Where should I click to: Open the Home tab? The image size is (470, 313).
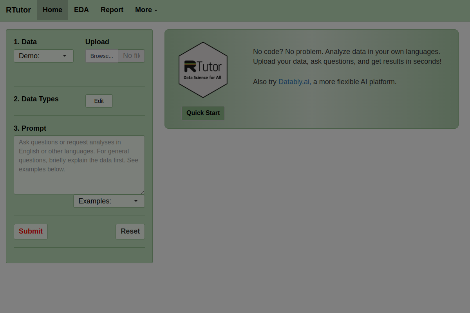[52, 10]
